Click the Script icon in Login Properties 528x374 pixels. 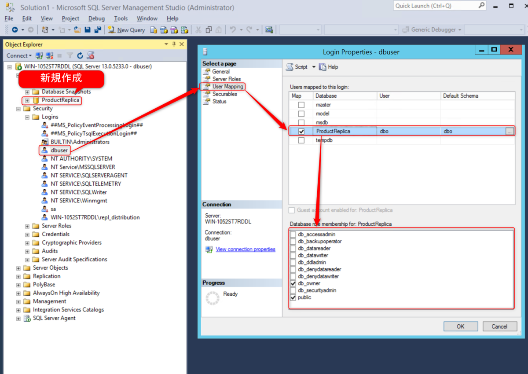(x=290, y=67)
